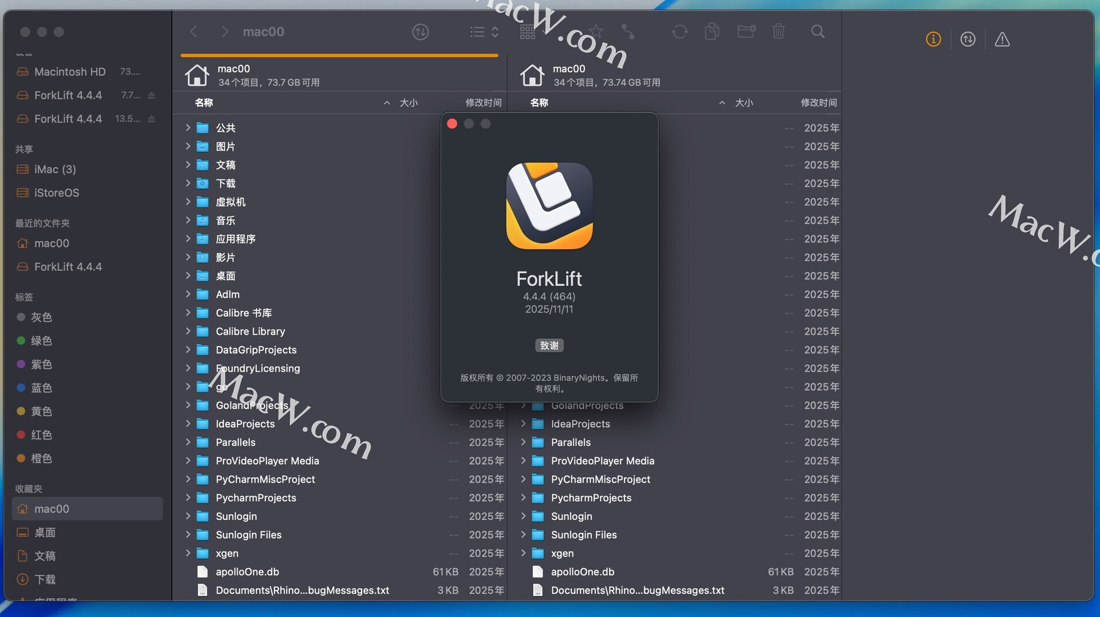Open Macintosh HD in the sidebar
Viewport: 1100px width, 617px height.
(x=69, y=72)
